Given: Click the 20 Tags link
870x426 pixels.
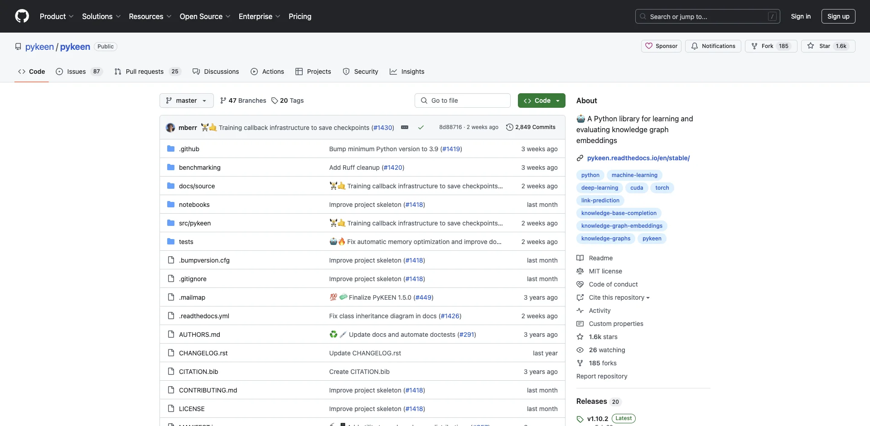Looking at the screenshot, I should pos(288,101).
